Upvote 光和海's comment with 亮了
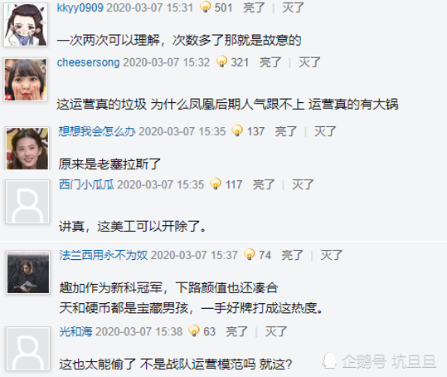 click(x=236, y=331)
